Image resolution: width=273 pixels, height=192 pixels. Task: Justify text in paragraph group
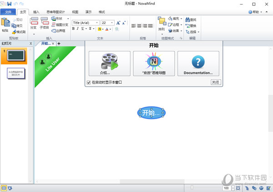pos(151,26)
